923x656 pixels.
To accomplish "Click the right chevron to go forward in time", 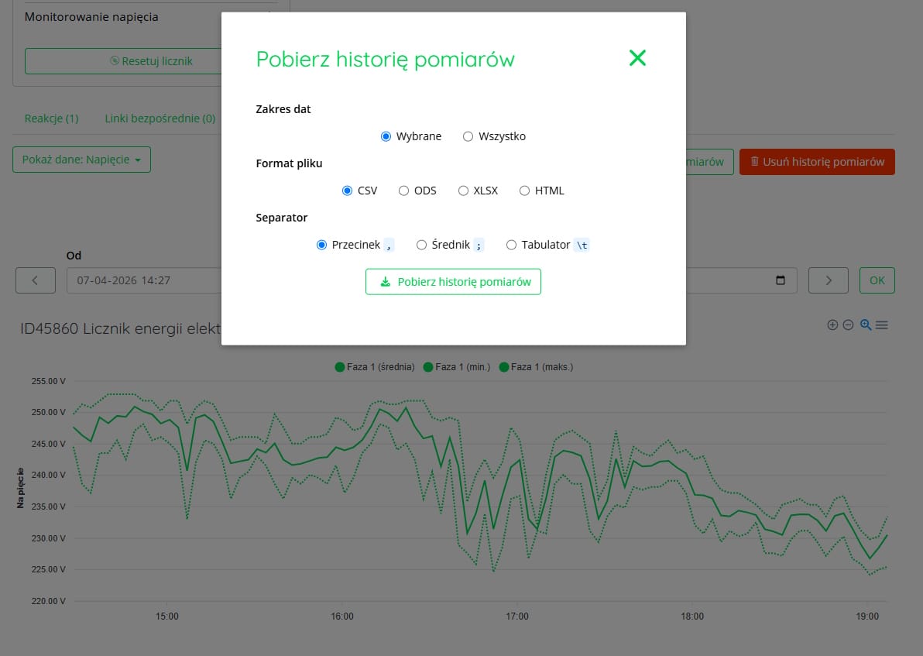I will (x=828, y=280).
